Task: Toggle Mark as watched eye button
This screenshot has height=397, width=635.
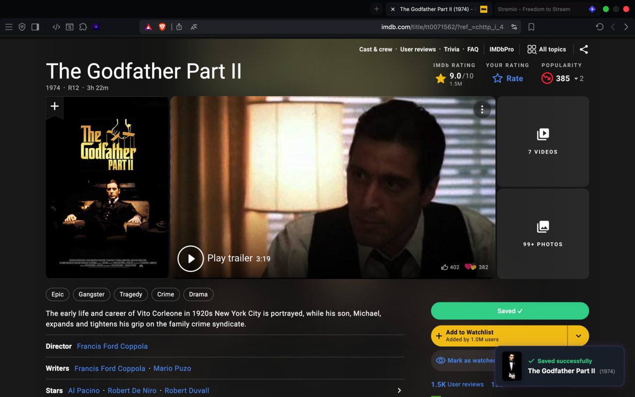Action: point(463,361)
